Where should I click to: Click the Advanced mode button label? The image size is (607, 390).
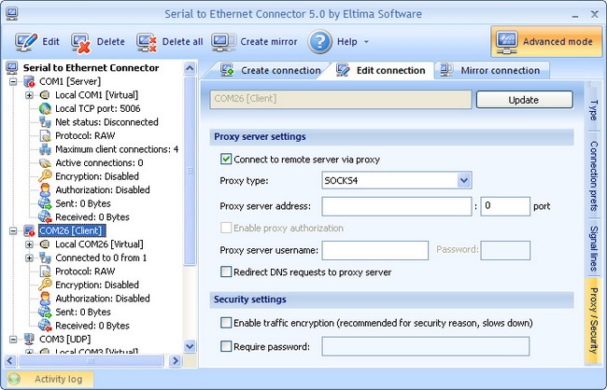point(558,42)
